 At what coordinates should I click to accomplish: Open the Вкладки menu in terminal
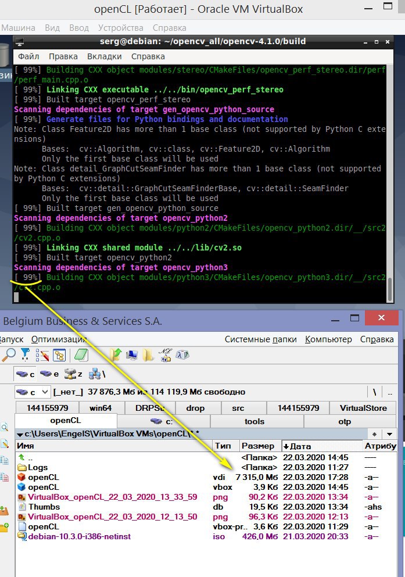(105, 56)
